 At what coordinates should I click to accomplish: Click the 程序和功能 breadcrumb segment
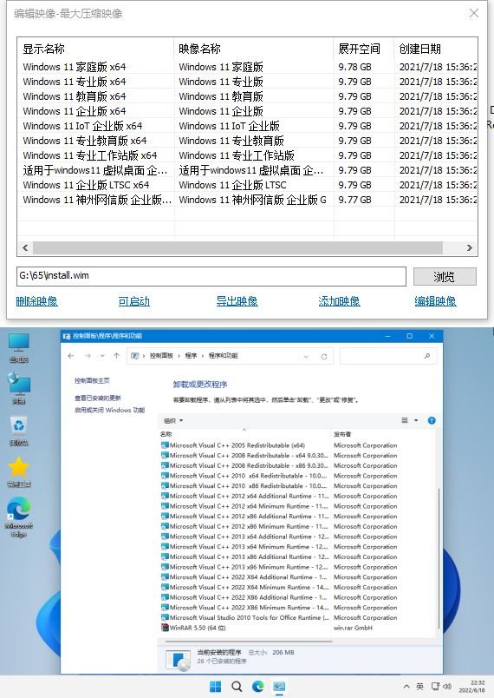point(223,356)
